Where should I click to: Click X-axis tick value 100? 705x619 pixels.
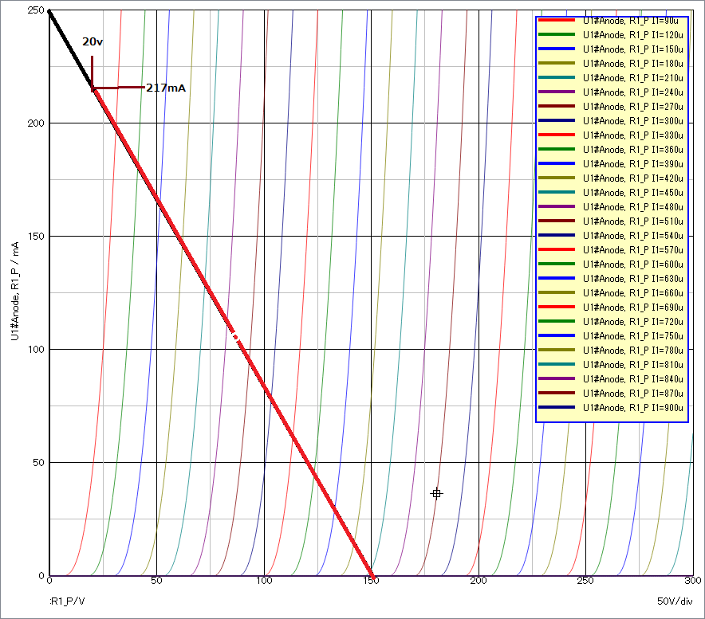(264, 581)
